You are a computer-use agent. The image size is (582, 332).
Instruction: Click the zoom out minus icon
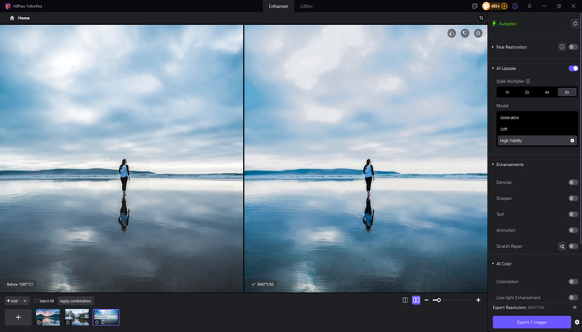(426, 300)
